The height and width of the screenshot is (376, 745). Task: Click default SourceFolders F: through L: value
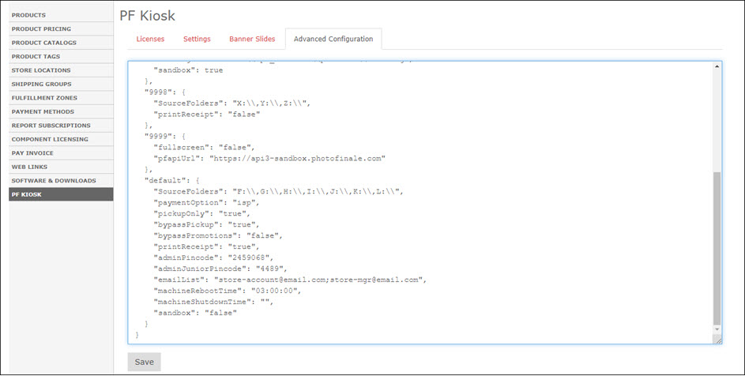[x=317, y=192]
